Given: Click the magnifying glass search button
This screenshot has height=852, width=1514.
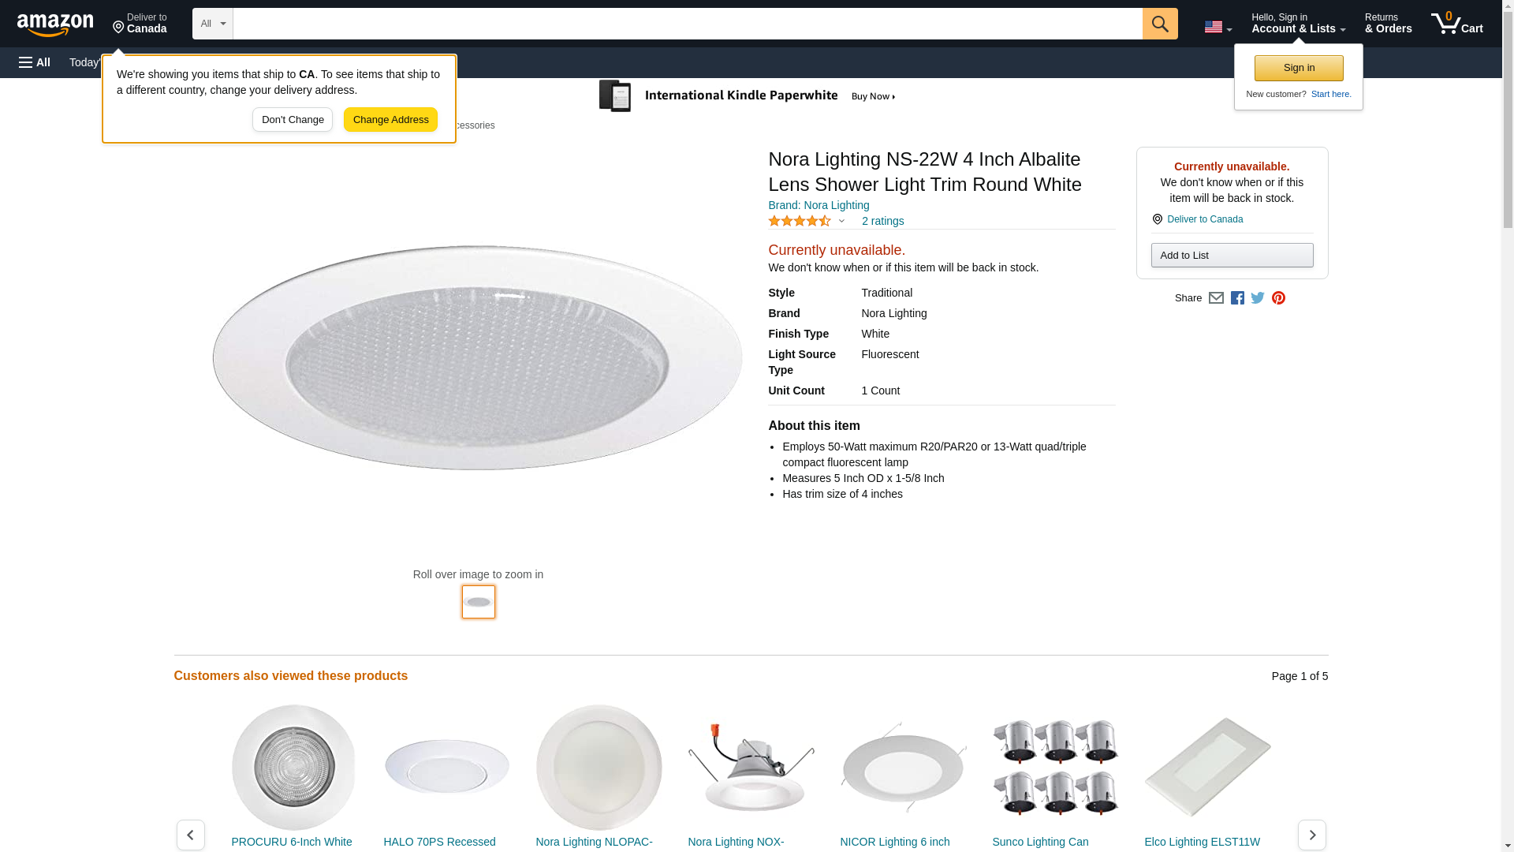Looking at the screenshot, I should pos(1159,24).
